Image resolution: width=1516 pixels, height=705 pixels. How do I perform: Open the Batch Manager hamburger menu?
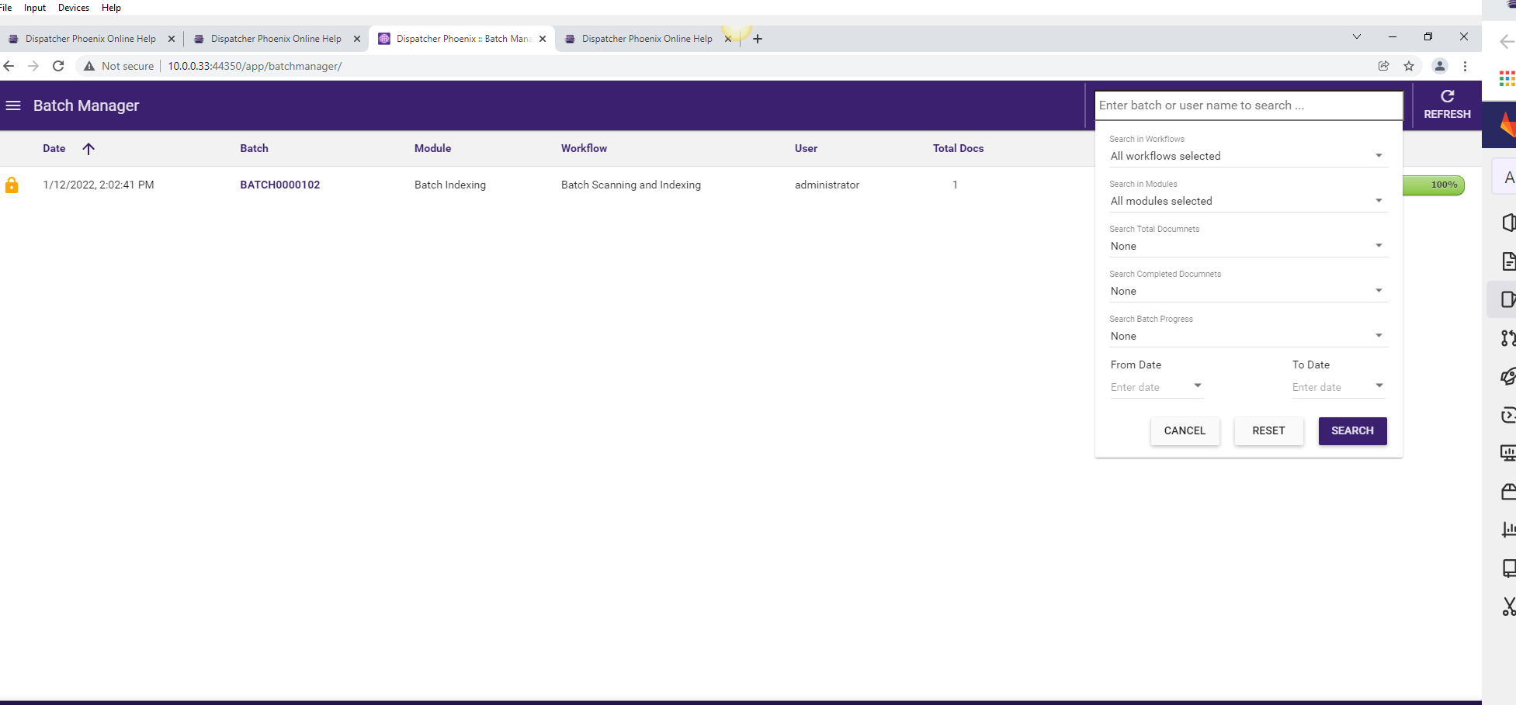pos(13,105)
